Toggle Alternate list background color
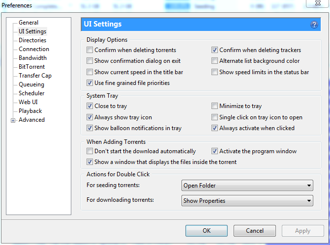Screen dimensions: 330x245 click(214, 61)
